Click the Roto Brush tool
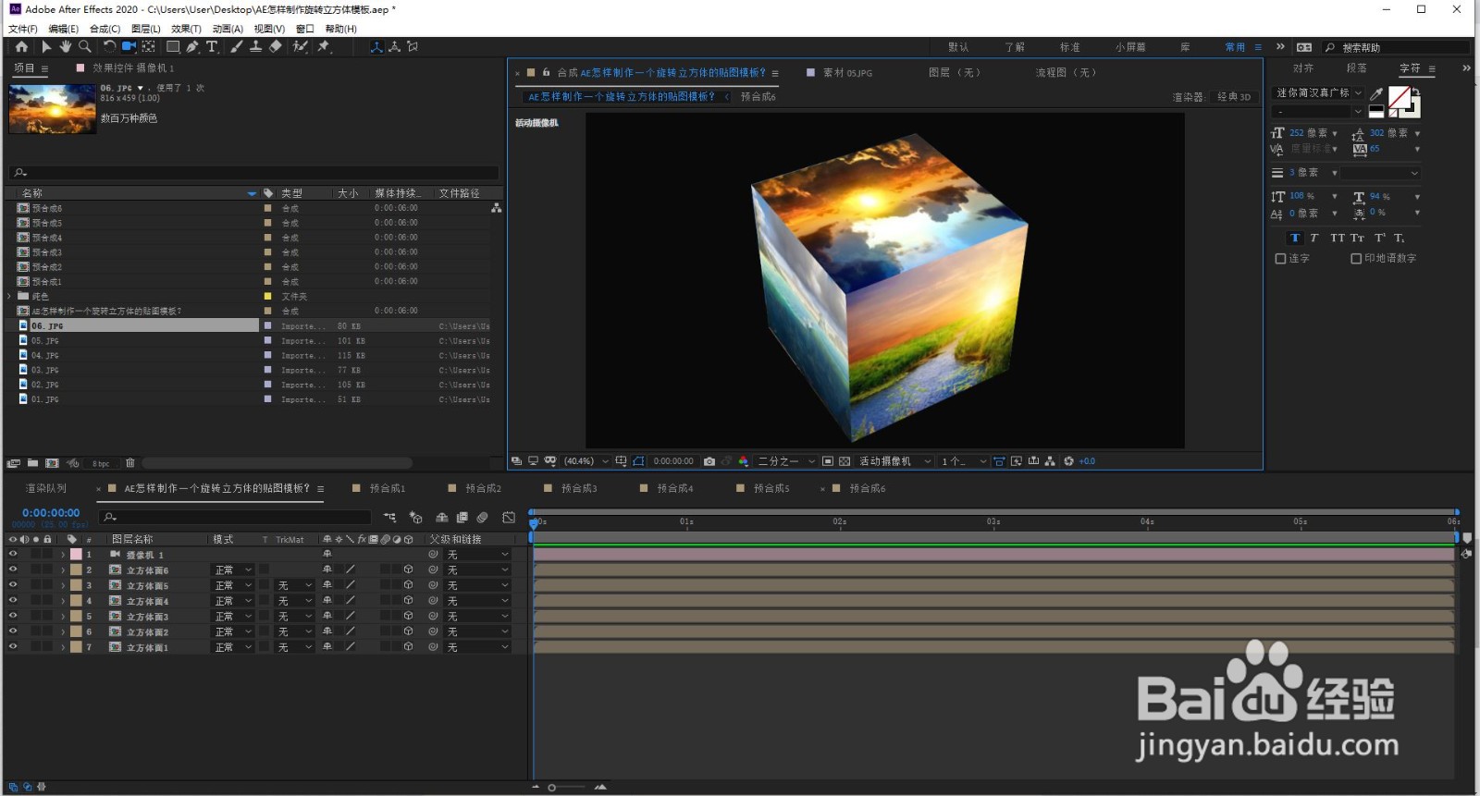 coord(300,47)
